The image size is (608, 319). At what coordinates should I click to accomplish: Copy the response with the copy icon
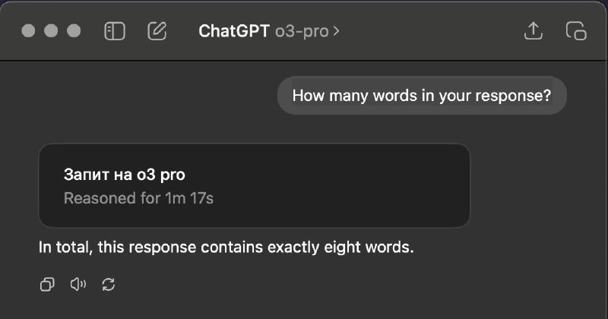[47, 285]
